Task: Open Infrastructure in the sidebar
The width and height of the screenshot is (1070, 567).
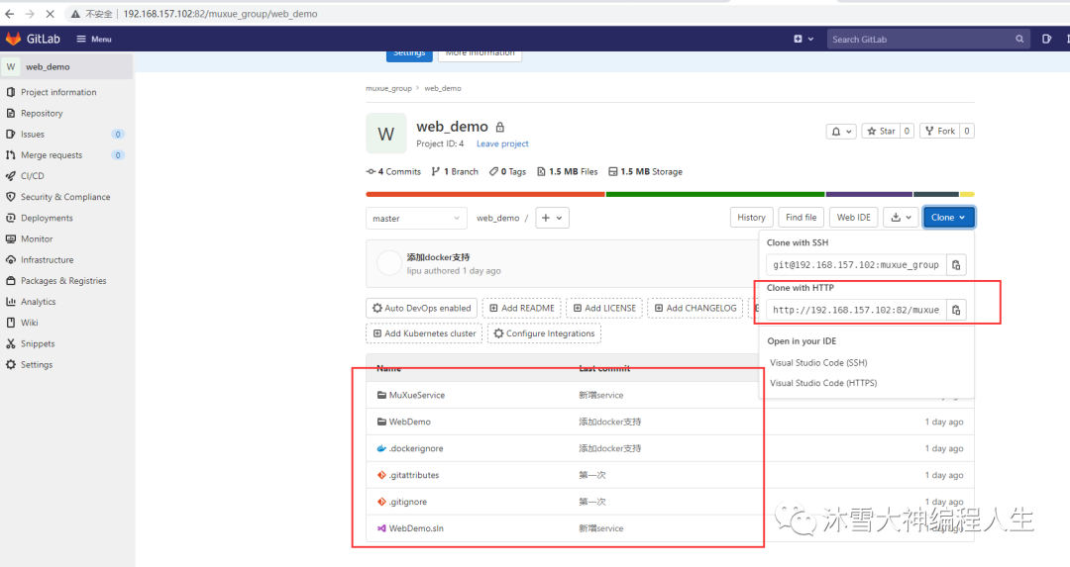Action: pyautogui.click(x=48, y=260)
